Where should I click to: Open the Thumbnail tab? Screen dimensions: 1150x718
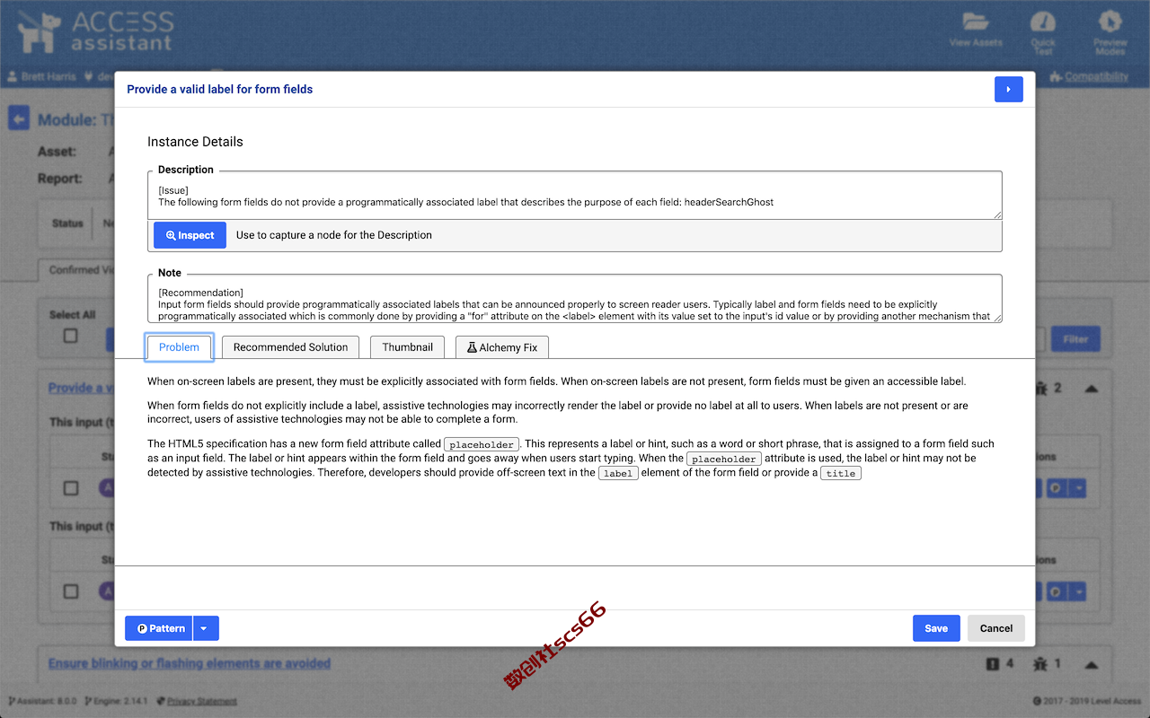407,347
